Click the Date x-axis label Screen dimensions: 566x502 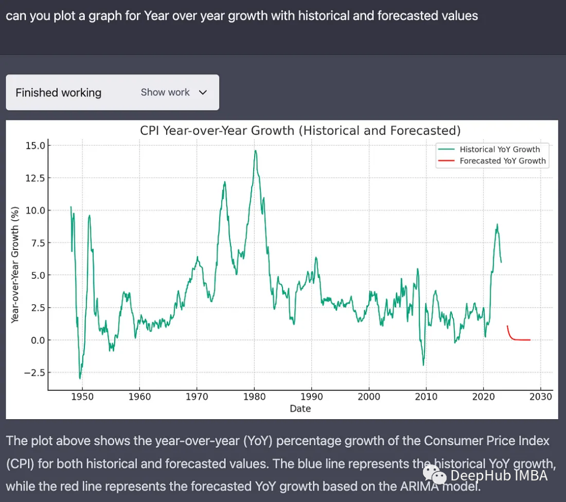[x=300, y=409]
